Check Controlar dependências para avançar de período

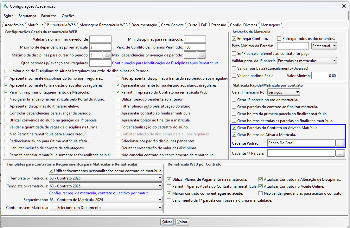[x=6, y=113]
